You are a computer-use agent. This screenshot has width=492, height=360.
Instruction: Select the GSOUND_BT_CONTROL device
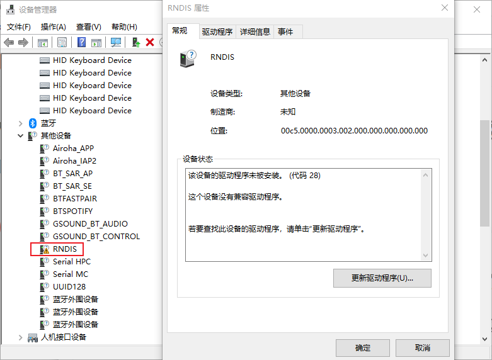(96, 237)
